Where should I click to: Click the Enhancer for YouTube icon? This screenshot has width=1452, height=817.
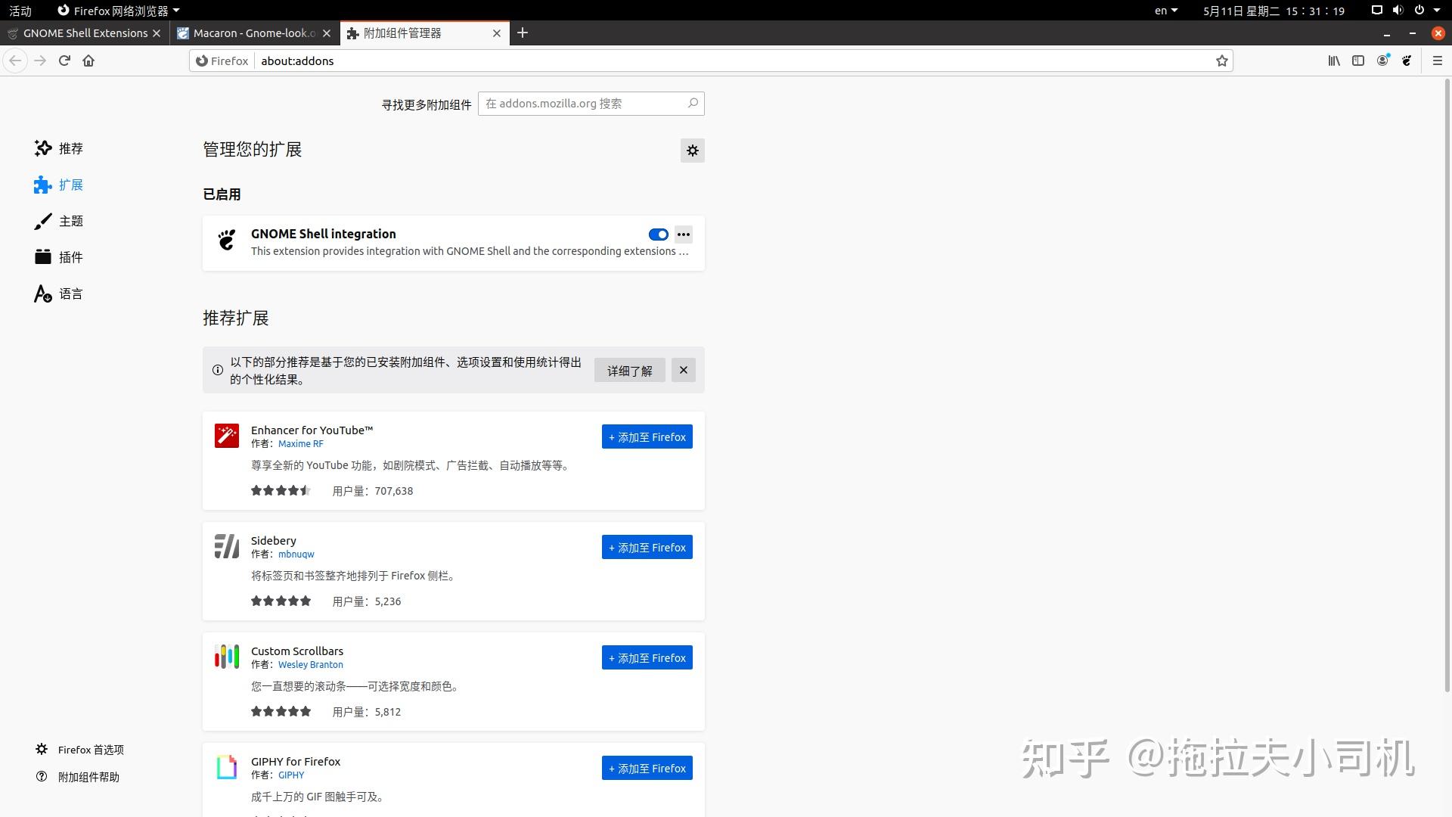coord(227,436)
